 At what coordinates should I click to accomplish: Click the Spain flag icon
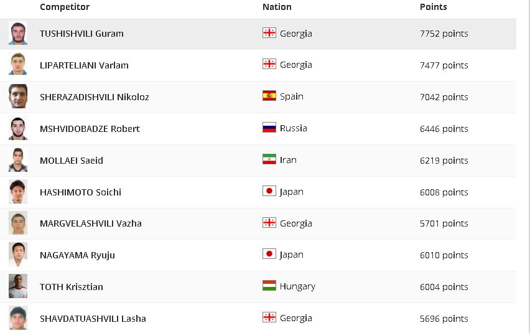coord(269,96)
